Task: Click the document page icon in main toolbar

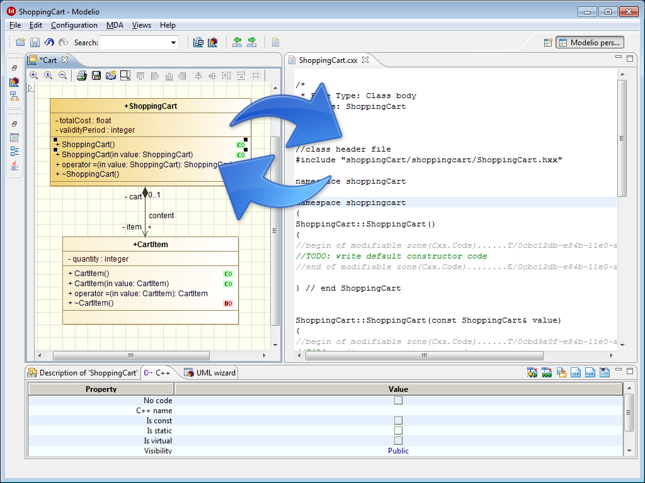Action: (x=276, y=42)
